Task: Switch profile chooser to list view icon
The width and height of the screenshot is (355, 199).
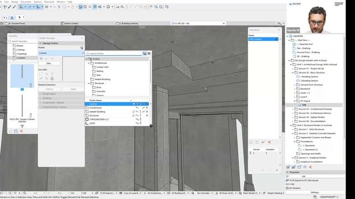Action: click(x=149, y=54)
